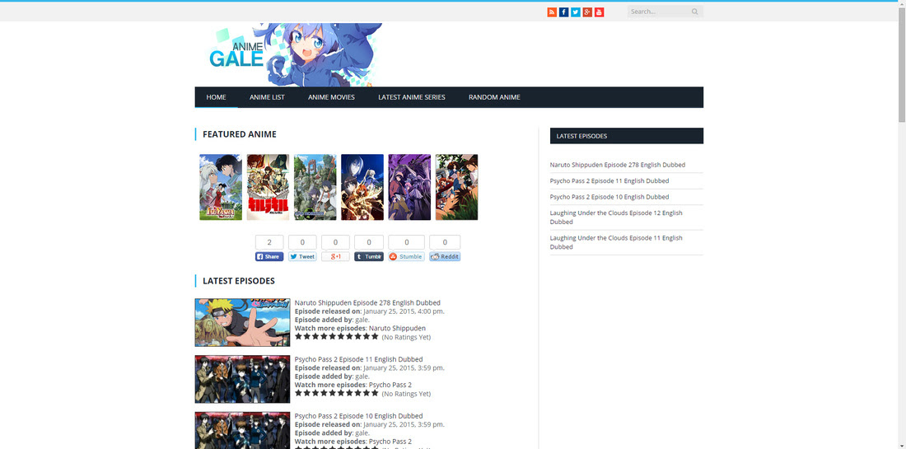Screen dimensions: 906x449
Task: Open the YouTube icon in header
Action: (x=599, y=12)
